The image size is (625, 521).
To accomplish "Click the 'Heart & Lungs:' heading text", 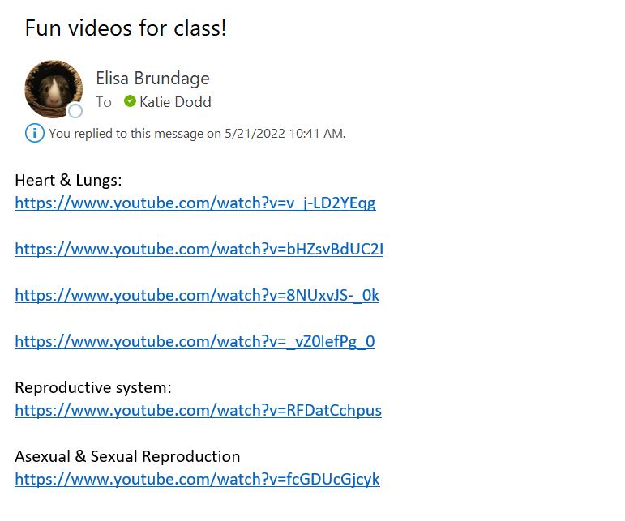I will click(x=68, y=180).
